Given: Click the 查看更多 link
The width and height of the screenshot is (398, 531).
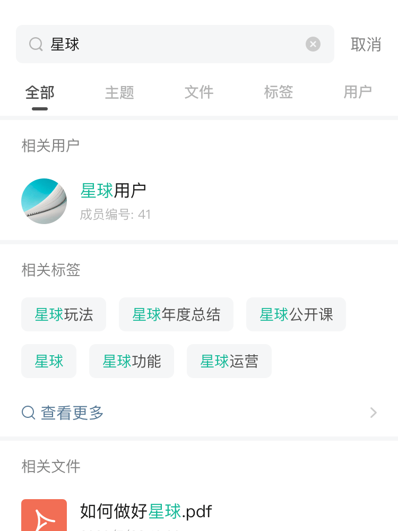Looking at the screenshot, I should click(x=72, y=413).
